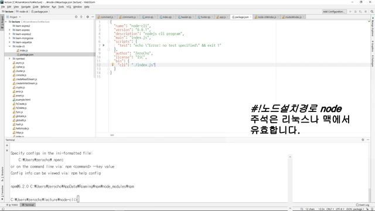Image resolution: width=375 pixels, height=211 pixels.
Task: Toggle the Favorites tool window stripe button
Action: tap(2, 193)
